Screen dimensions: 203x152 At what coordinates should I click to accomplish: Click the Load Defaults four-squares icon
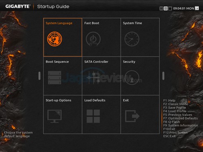[x=93, y=116]
